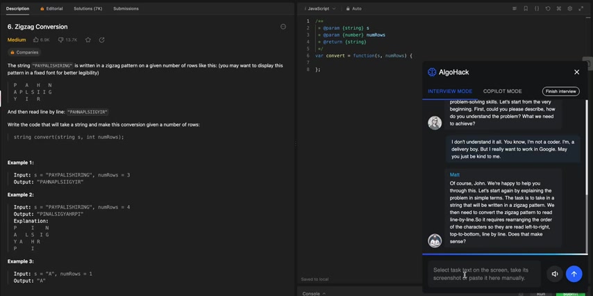Click the Auto mode label
This screenshot has width=593, height=296.
point(357,8)
